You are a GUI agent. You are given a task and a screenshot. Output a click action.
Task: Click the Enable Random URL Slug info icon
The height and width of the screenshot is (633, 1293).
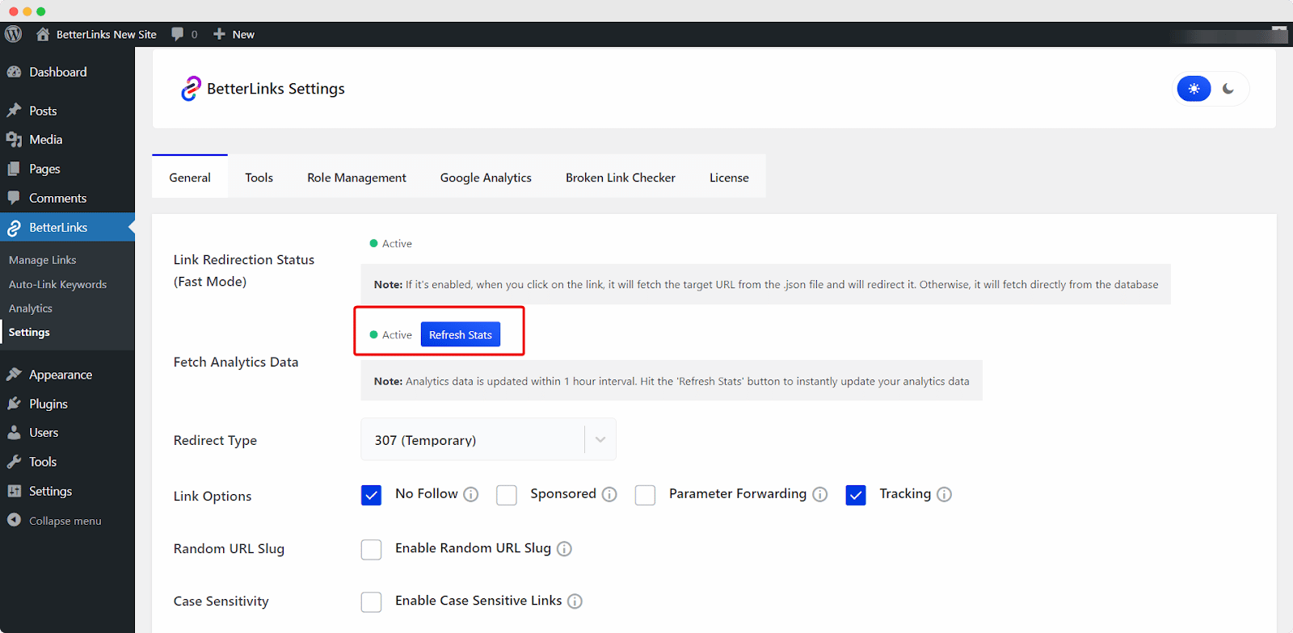(564, 549)
